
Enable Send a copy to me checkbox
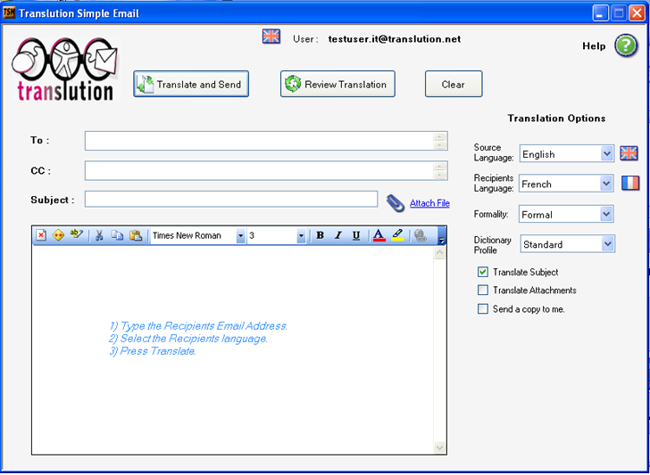pos(482,308)
